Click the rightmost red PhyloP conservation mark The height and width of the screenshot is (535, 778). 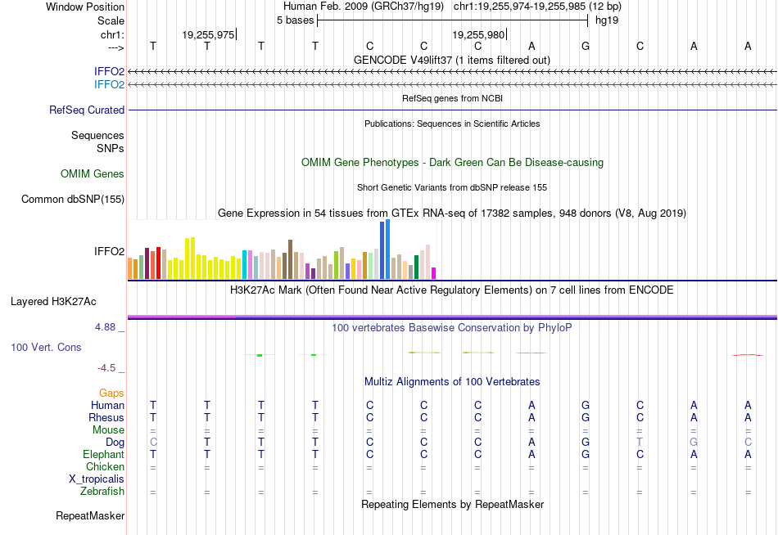748,355
